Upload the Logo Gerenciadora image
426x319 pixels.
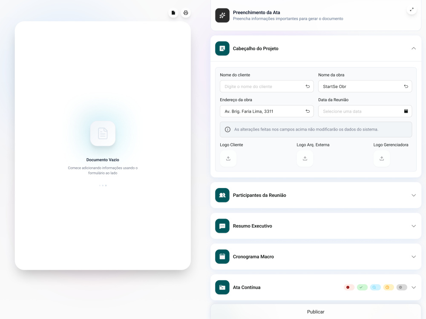[382, 158]
